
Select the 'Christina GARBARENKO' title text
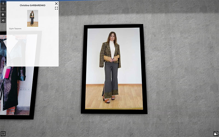[x=33, y=5]
